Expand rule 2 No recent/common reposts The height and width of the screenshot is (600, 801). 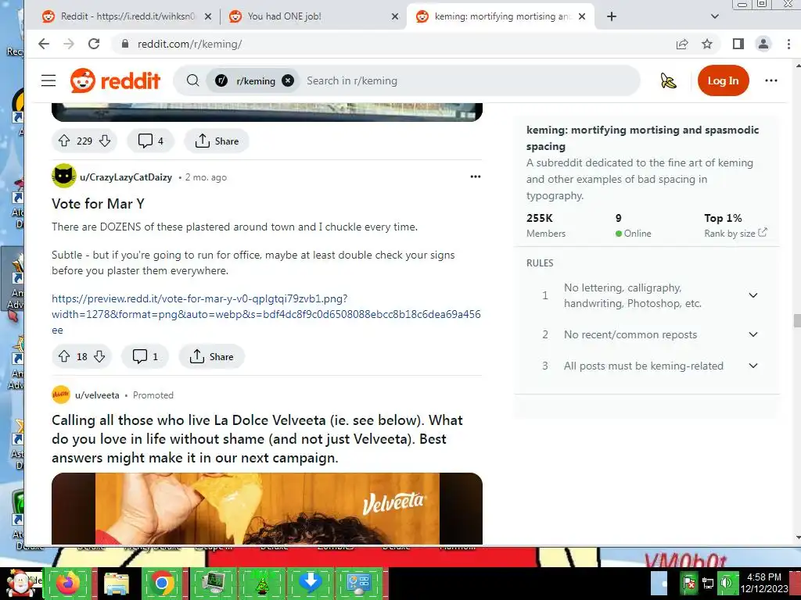[753, 334]
